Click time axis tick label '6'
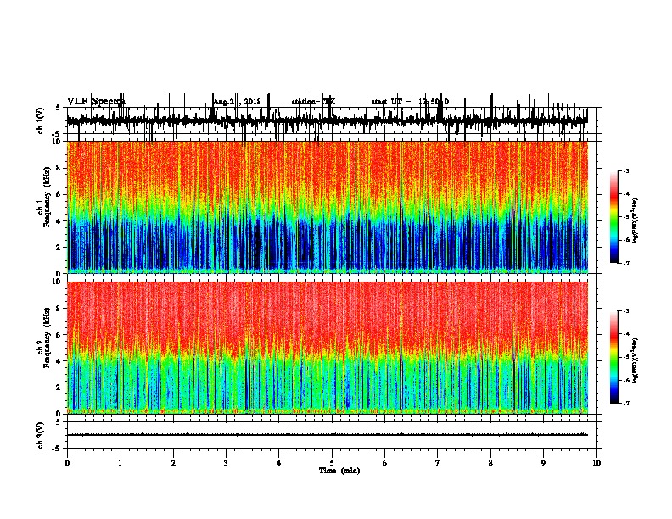672x519 pixels. point(385,462)
